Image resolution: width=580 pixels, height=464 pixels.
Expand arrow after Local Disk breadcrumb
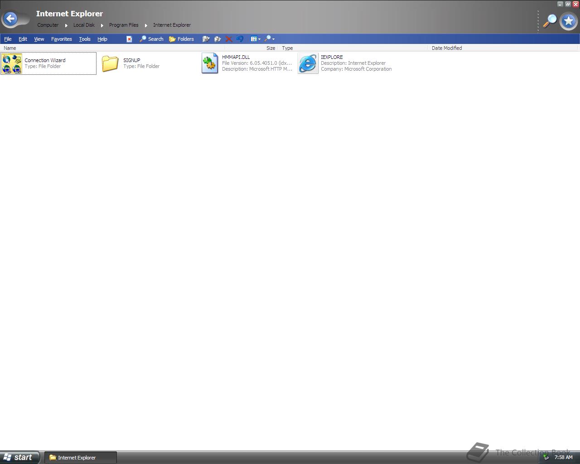(102, 25)
